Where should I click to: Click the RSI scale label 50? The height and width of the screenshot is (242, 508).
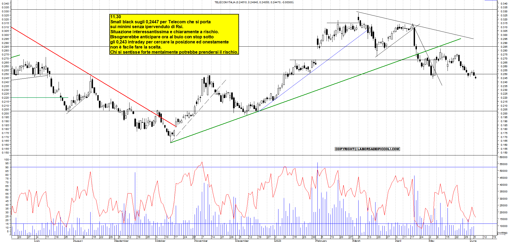pos(7,197)
